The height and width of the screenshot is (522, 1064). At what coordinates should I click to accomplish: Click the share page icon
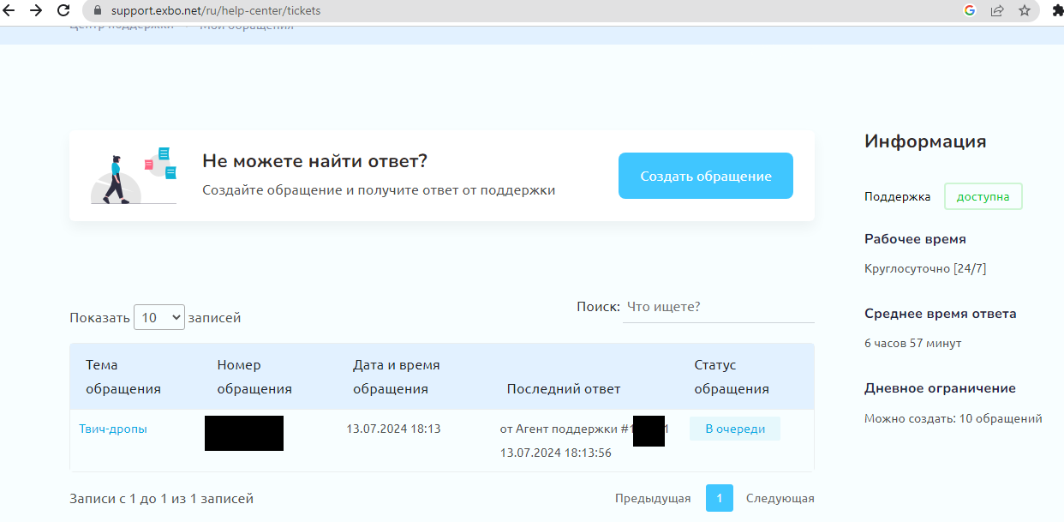[x=997, y=11]
